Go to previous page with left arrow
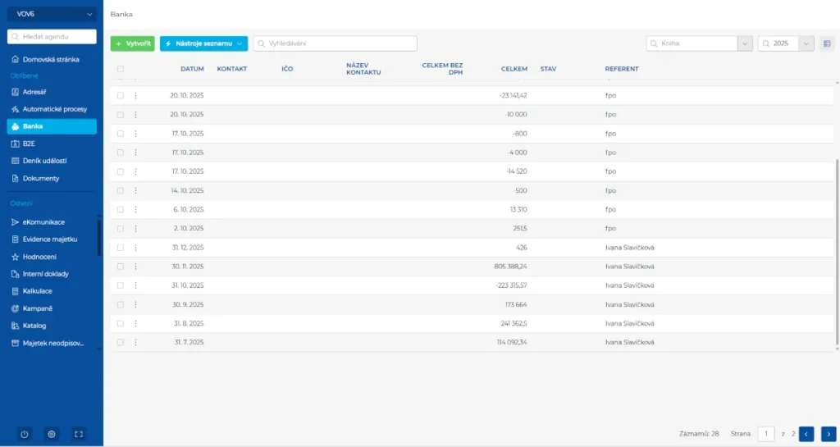 [806, 434]
